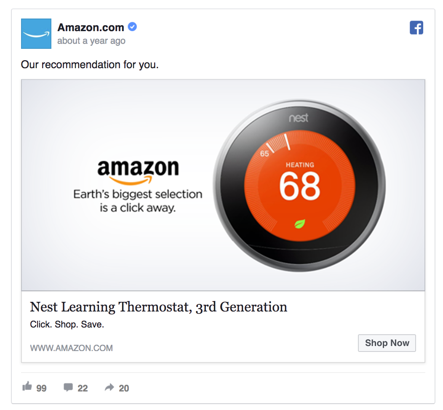This screenshot has width=443, height=410.
Task: Click the 68 temperature display
Action: click(299, 186)
